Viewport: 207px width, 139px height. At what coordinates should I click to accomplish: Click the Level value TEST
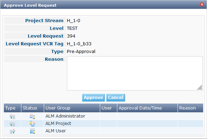(72, 28)
